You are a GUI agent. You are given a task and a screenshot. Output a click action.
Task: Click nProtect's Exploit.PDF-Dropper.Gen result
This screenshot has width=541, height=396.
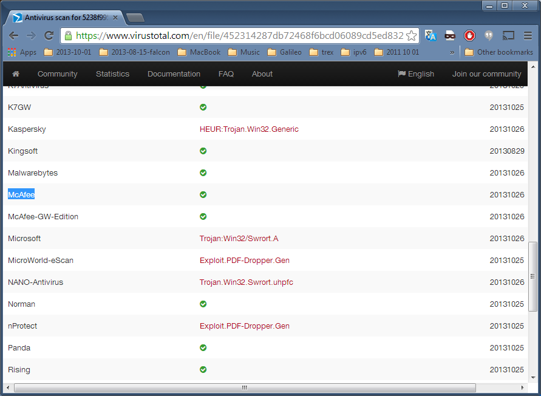245,326
